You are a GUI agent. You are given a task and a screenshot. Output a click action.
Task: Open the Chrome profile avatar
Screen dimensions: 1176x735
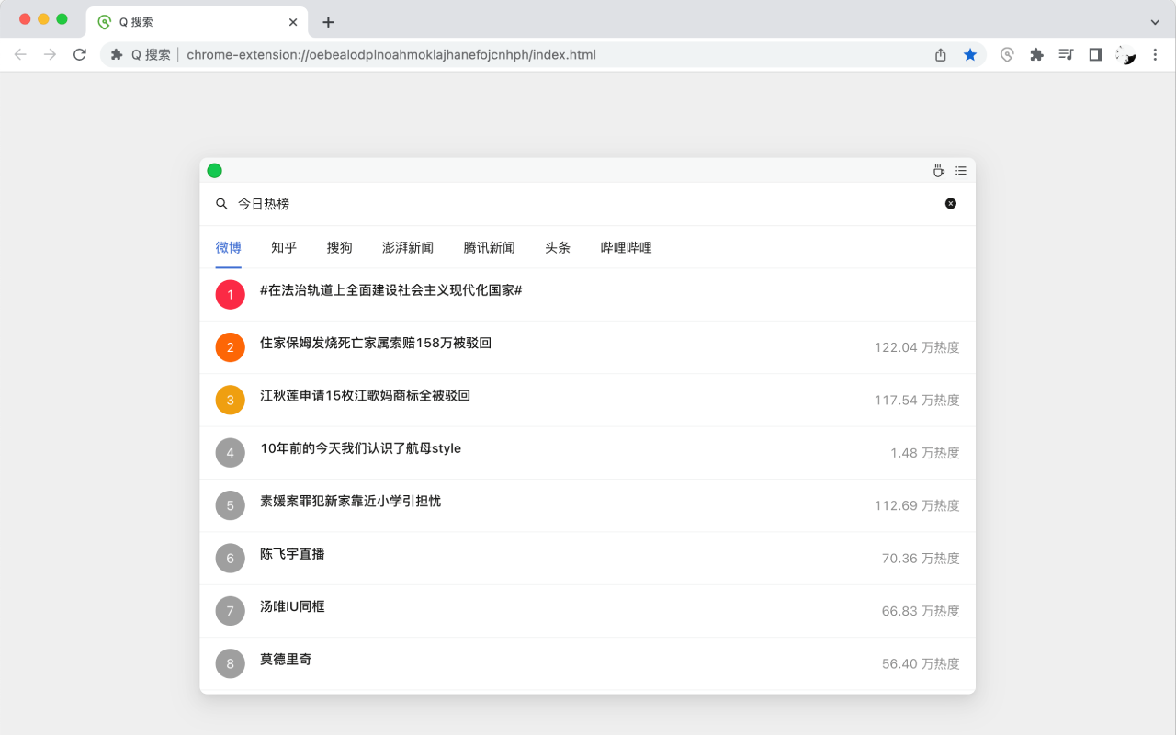coord(1125,55)
